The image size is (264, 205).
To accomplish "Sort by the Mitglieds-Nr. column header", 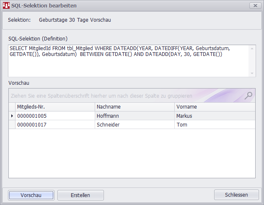I will point(55,107).
